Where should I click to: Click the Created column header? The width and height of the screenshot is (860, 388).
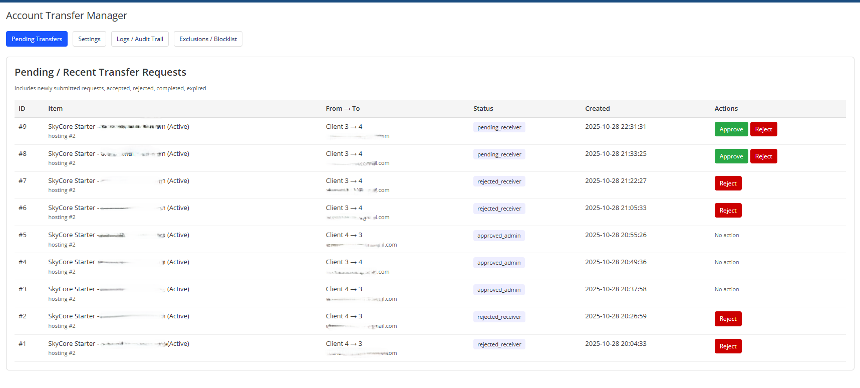(597, 109)
